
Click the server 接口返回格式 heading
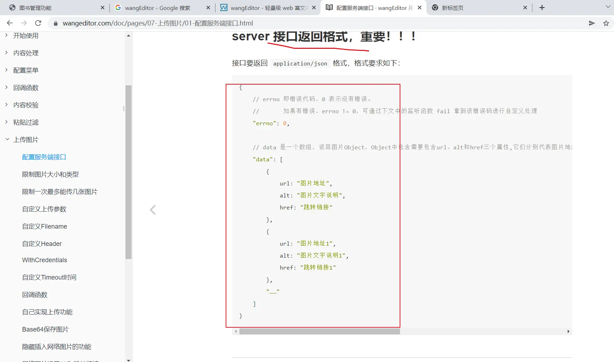coord(324,36)
